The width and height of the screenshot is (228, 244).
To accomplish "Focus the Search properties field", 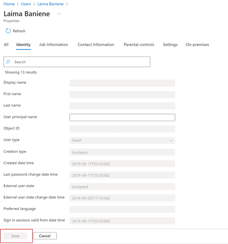I will [77, 62].
